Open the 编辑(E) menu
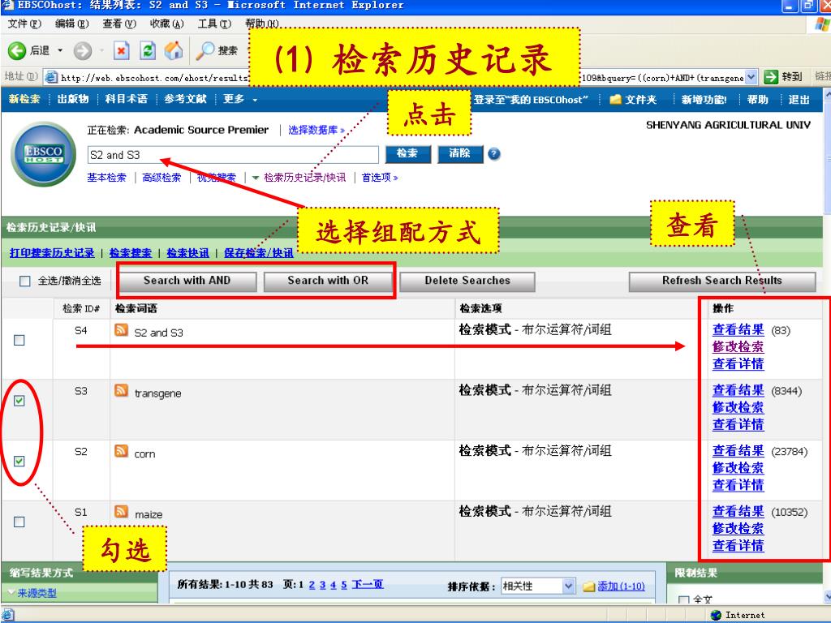The width and height of the screenshot is (831, 623). click(71, 24)
